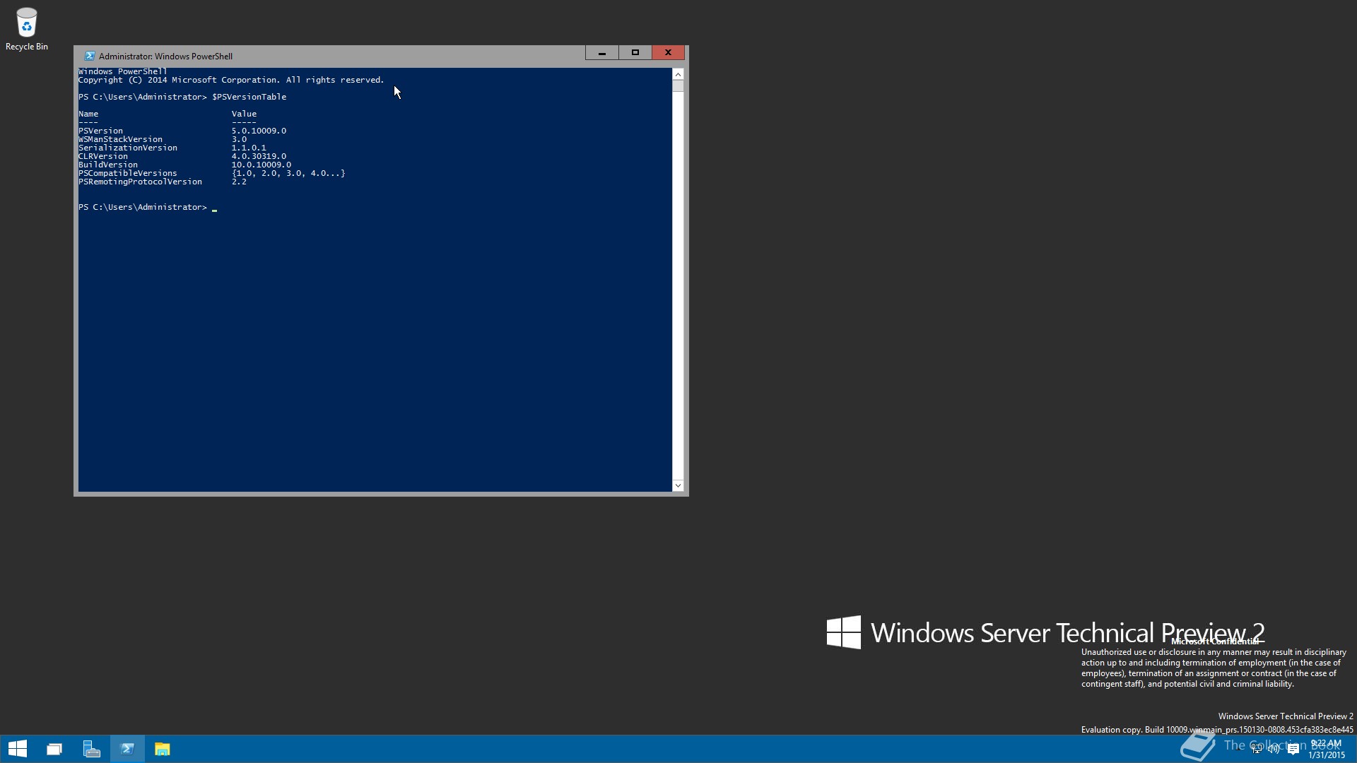1357x763 pixels.
Task: Maximize the PowerShell window
Action: point(635,53)
